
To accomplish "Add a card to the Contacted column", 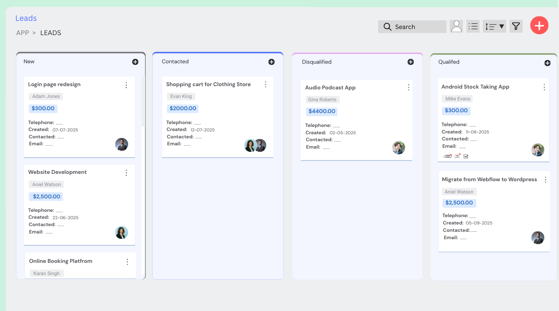I will point(271,62).
